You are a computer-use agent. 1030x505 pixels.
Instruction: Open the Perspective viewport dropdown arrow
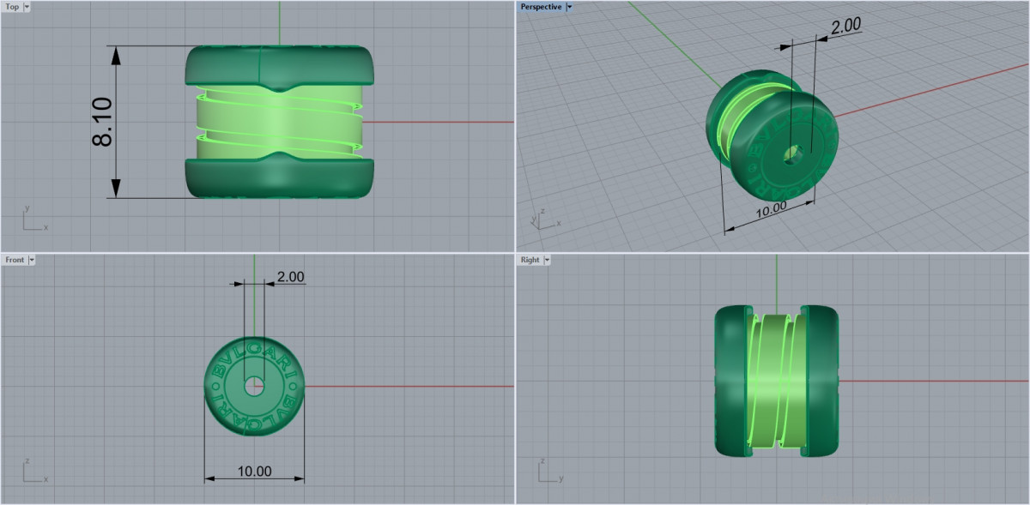point(570,7)
